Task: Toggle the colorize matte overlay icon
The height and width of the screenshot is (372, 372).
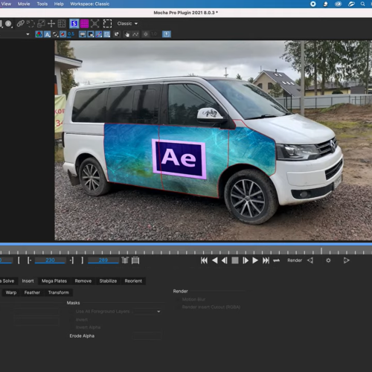Action: pos(63,34)
